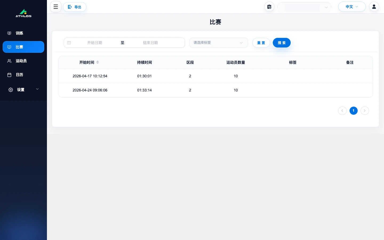This screenshot has height=240, width=384.
Task: Go to previous page arrow
Action: pyautogui.click(x=342, y=110)
